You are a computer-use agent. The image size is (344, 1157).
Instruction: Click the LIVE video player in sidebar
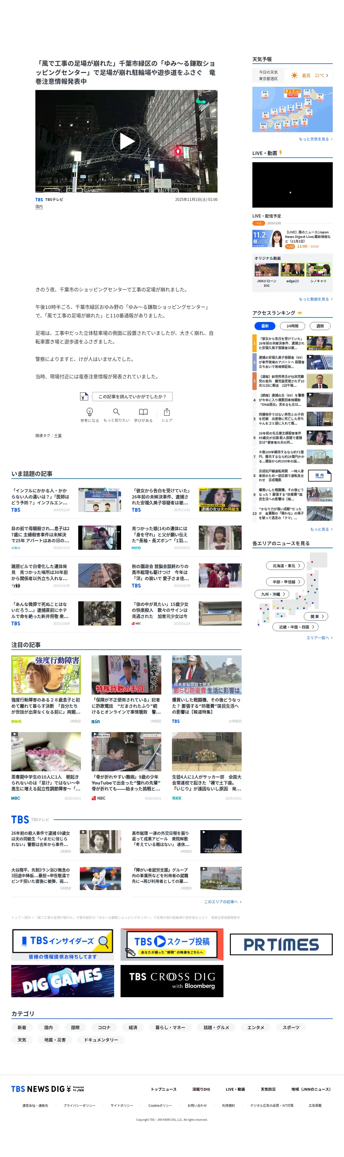[x=293, y=185]
